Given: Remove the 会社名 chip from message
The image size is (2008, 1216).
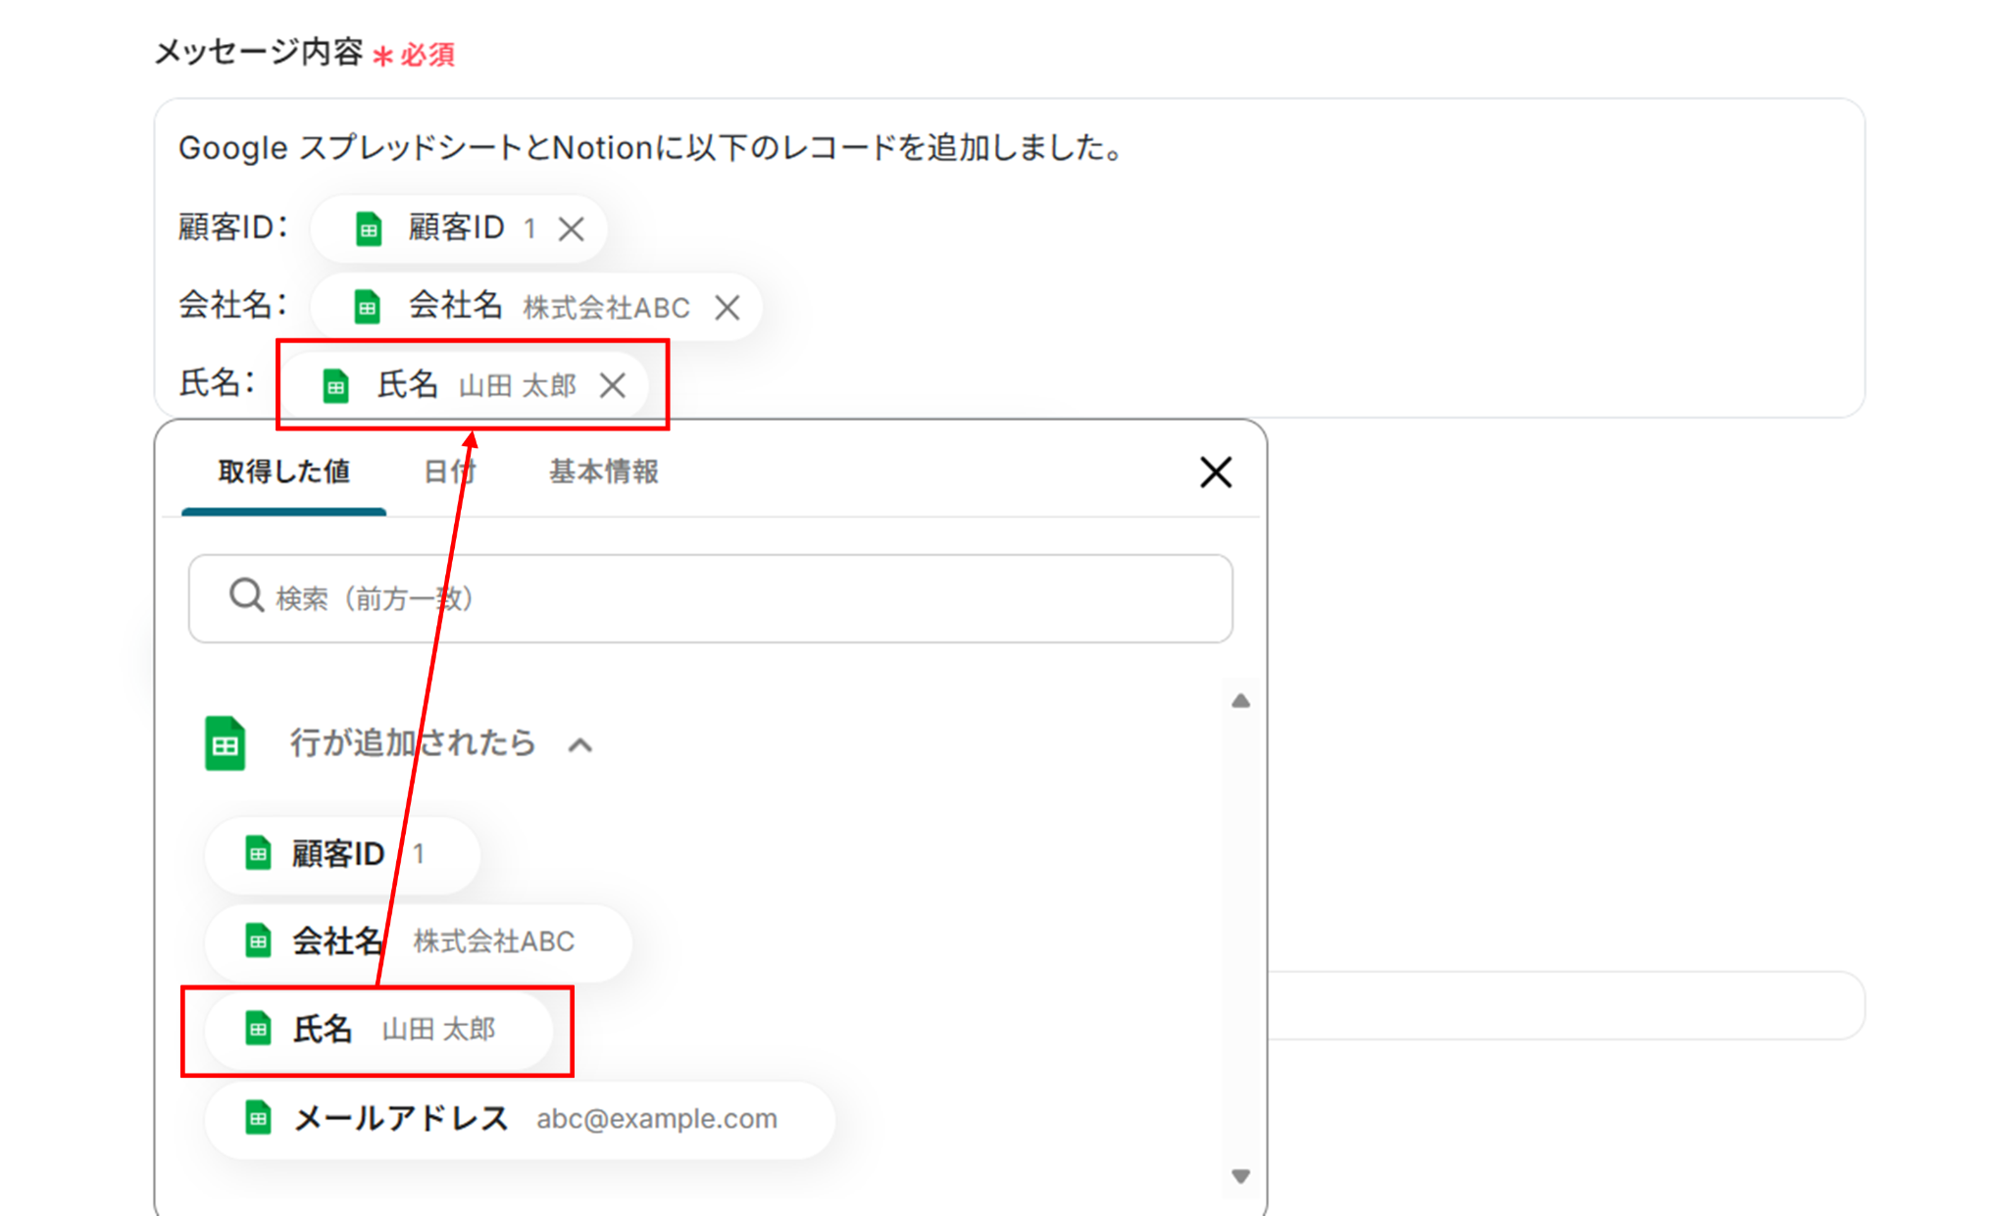Looking at the screenshot, I should (727, 308).
